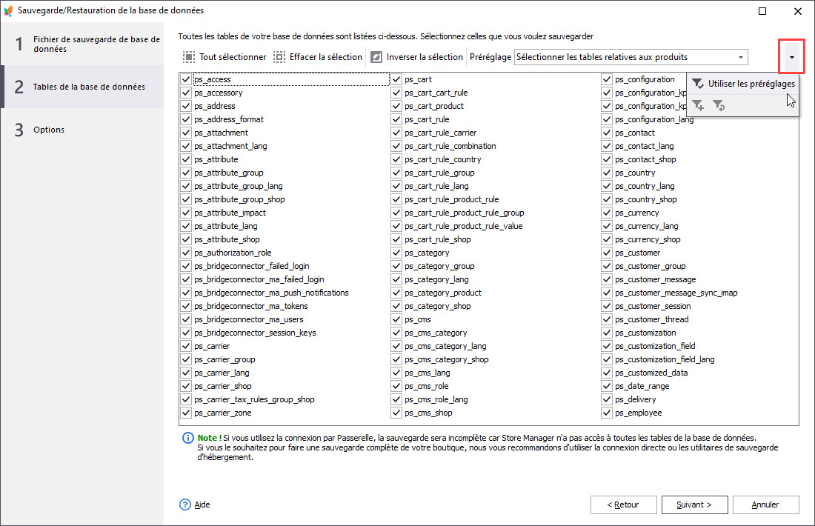
Task: Select the ps_contact_shop row
Action: (x=645, y=159)
